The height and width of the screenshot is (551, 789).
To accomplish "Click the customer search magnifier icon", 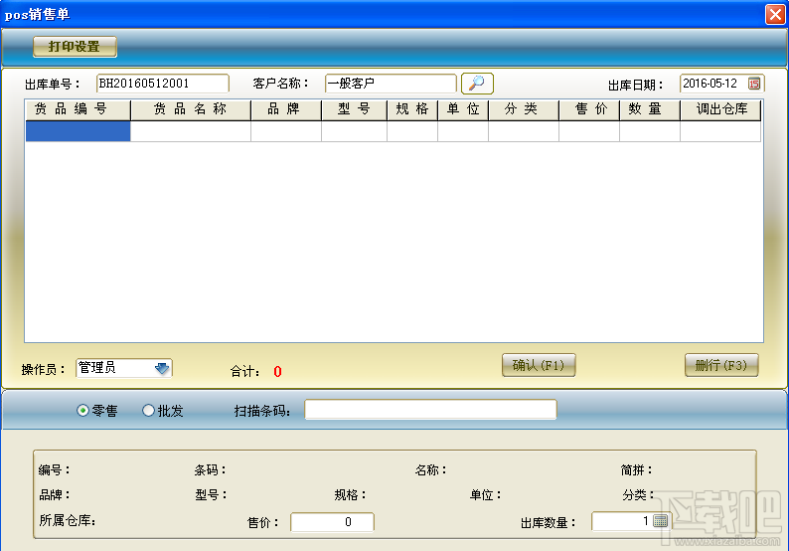I will [x=477, y=84].
